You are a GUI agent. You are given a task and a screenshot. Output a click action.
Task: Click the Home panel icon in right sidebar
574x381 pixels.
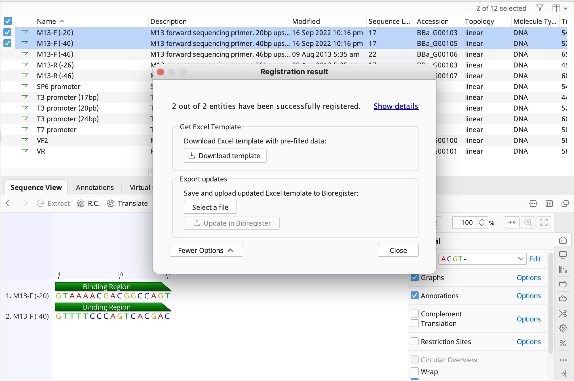click(563, 240)
